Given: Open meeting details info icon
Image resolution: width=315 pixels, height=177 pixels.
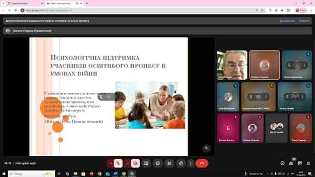Looking at the screenshot, I should tap(283, 163).
